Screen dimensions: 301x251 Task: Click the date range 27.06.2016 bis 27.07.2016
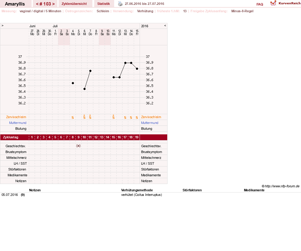[145, 4]
